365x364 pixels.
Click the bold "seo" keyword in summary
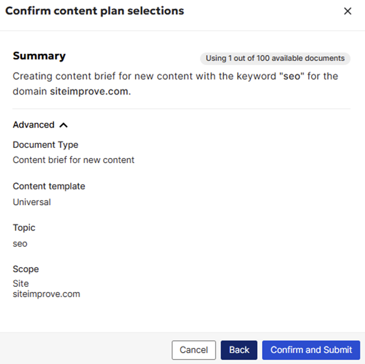(290, 76)
